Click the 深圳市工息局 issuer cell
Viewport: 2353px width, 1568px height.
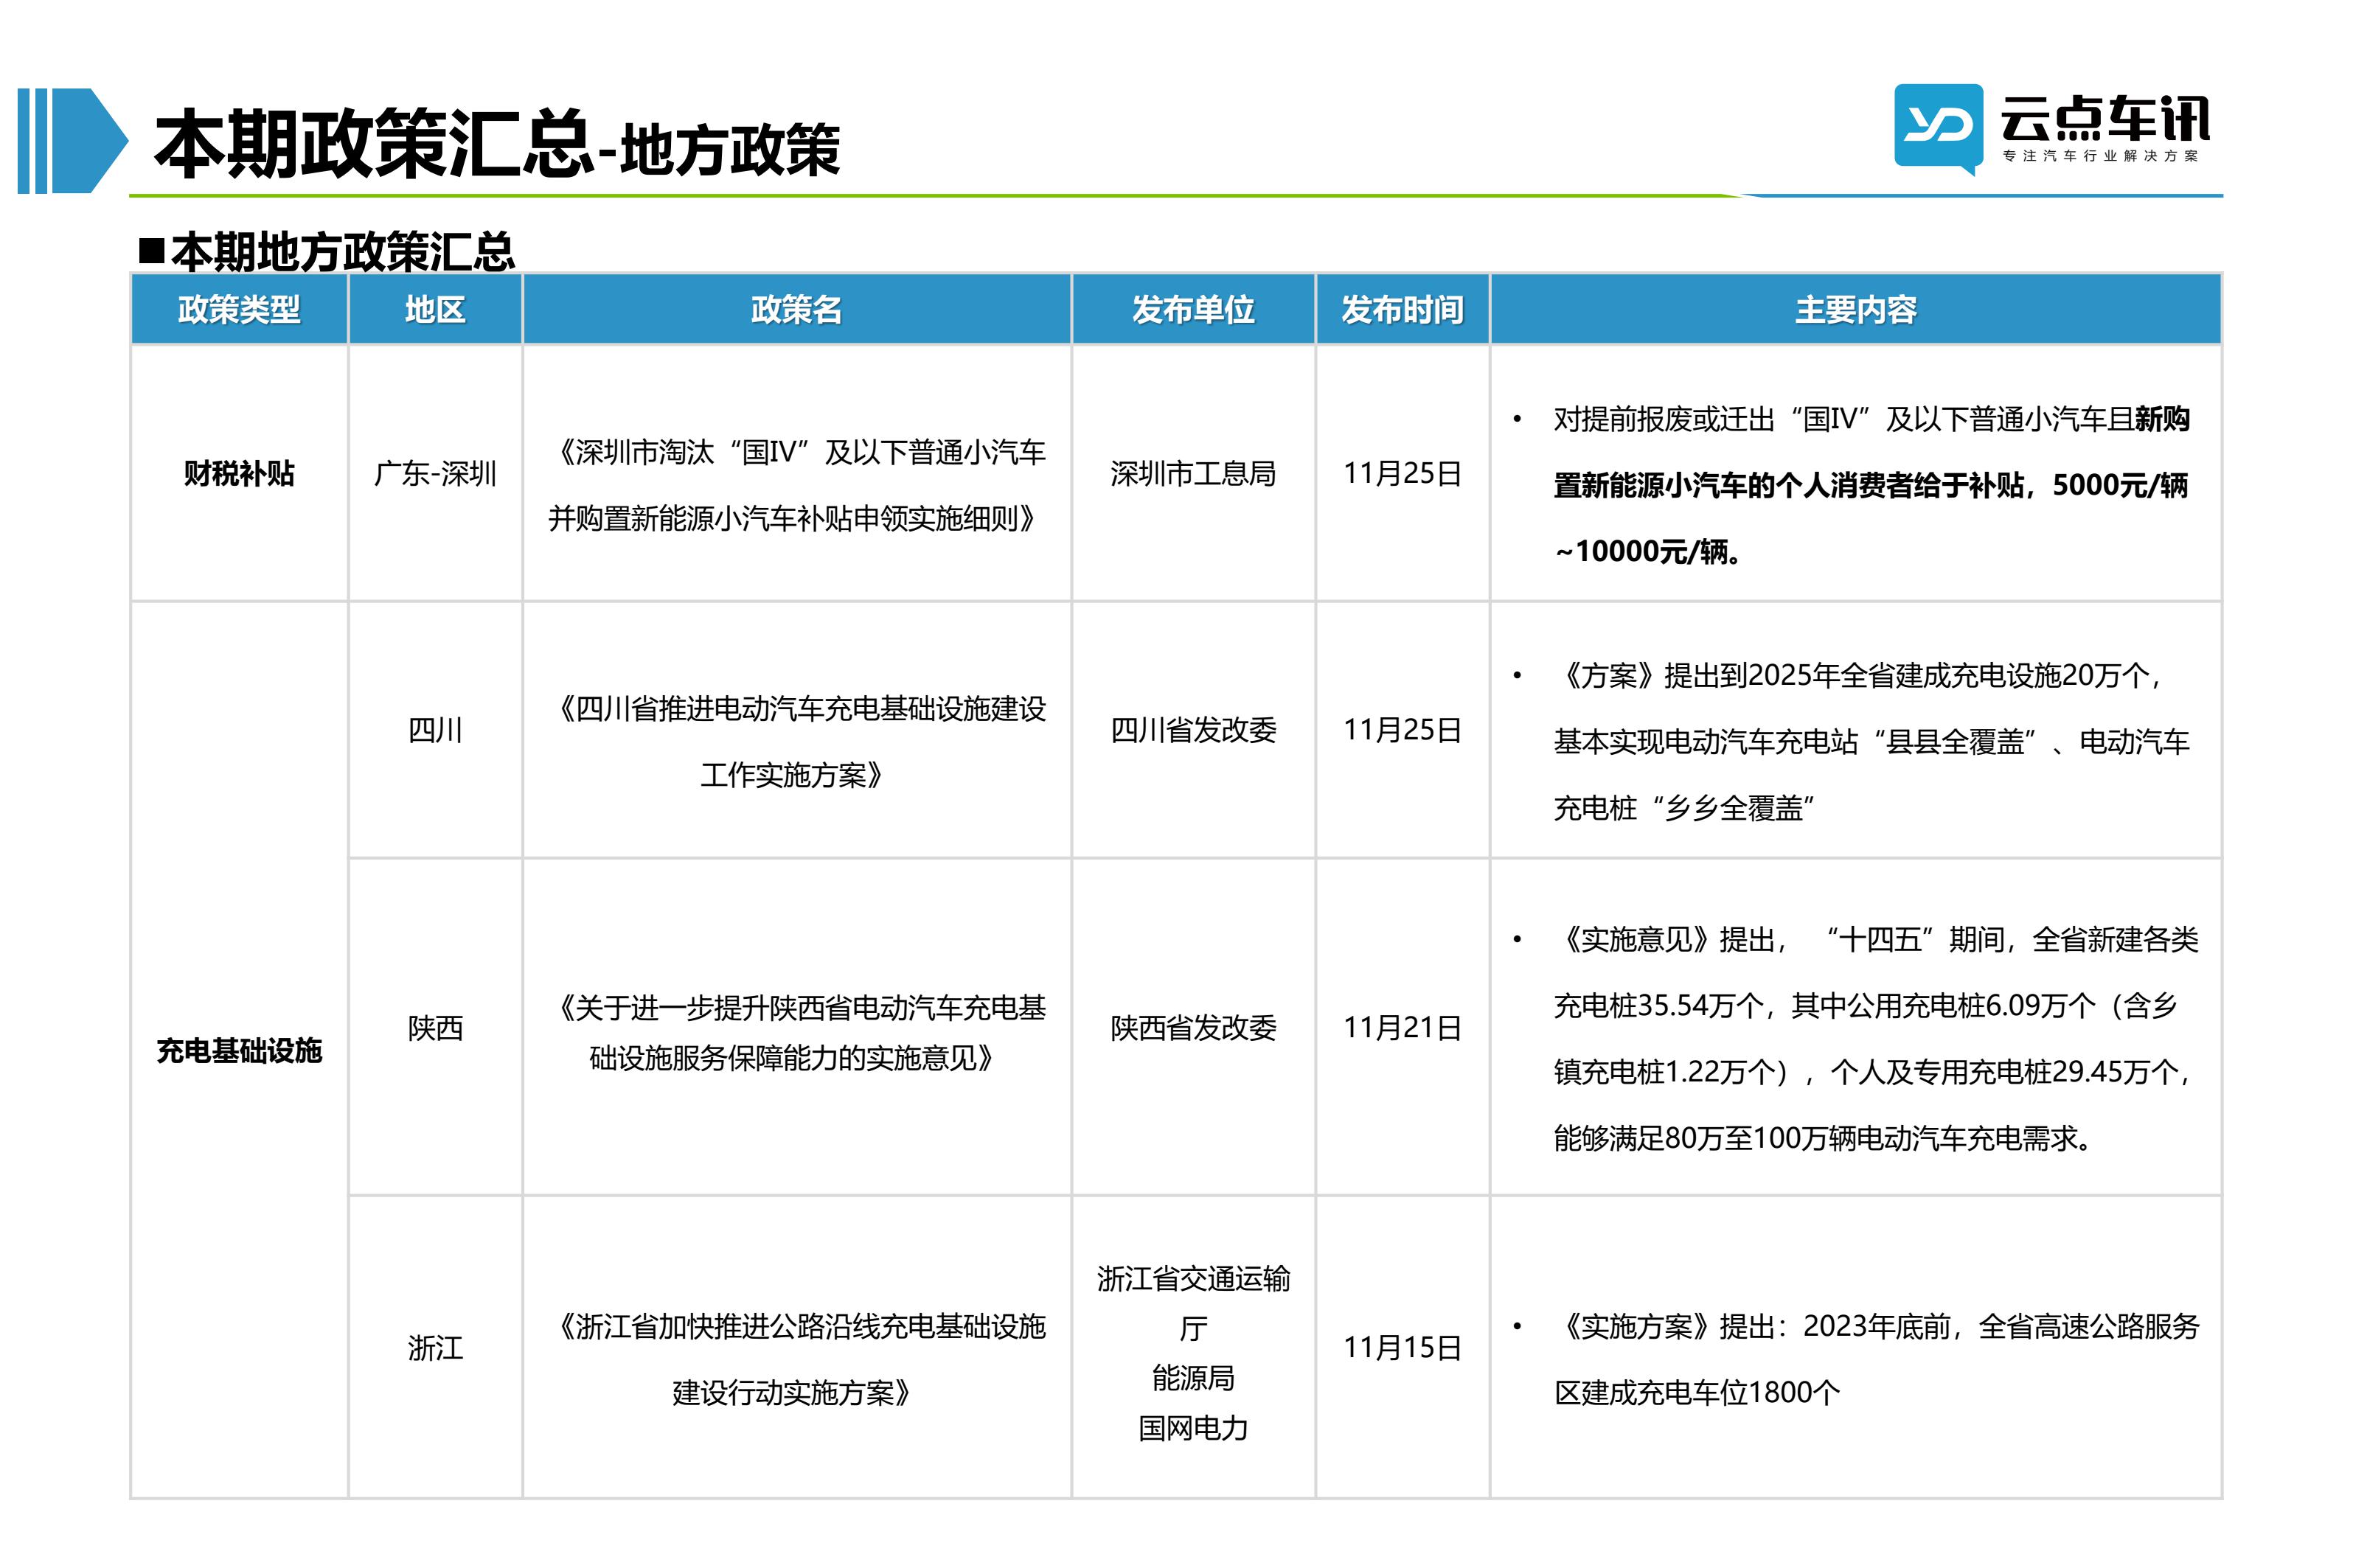tap(1193, 473)
